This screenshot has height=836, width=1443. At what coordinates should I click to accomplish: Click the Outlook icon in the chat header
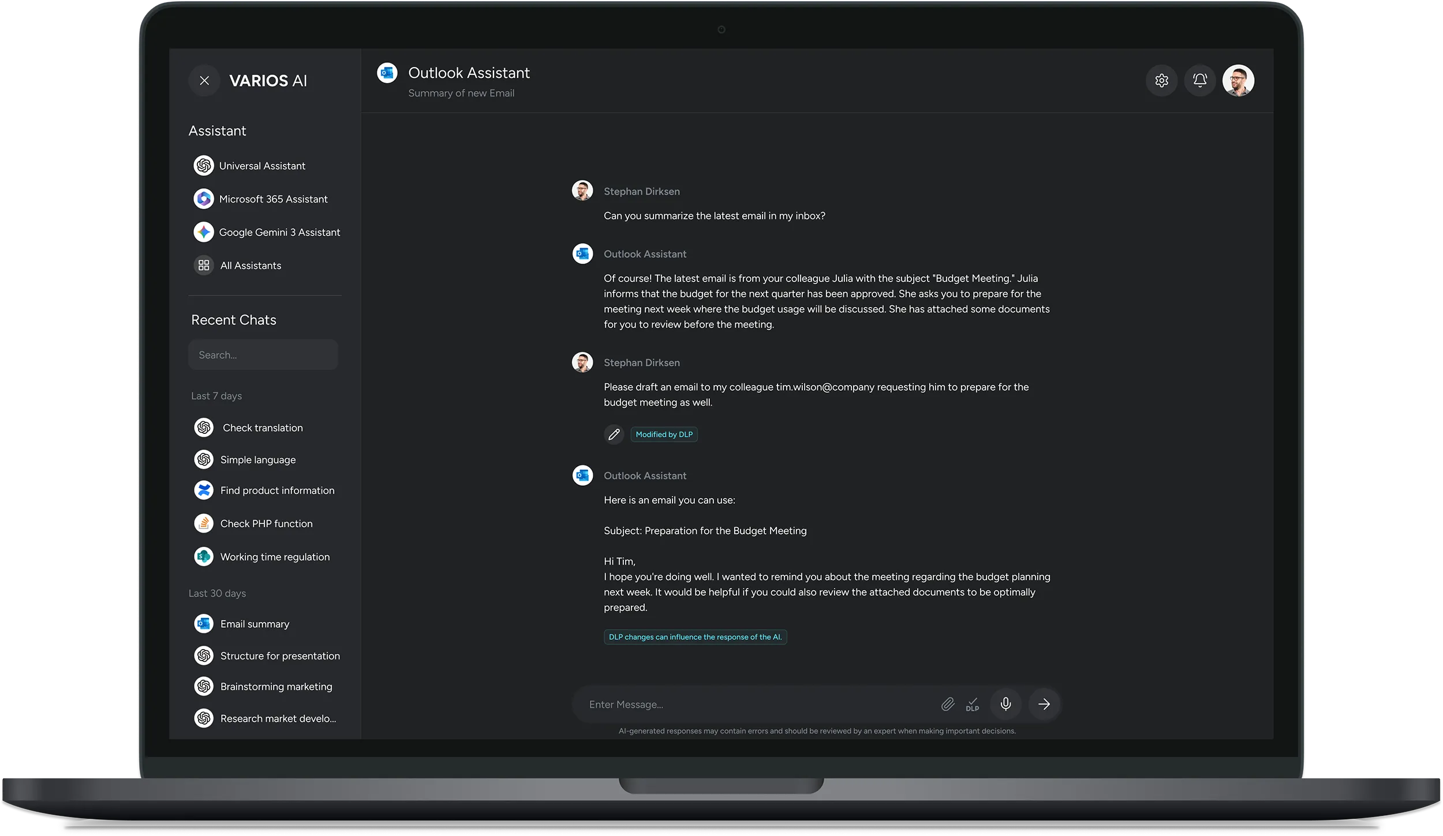(387, 73)
